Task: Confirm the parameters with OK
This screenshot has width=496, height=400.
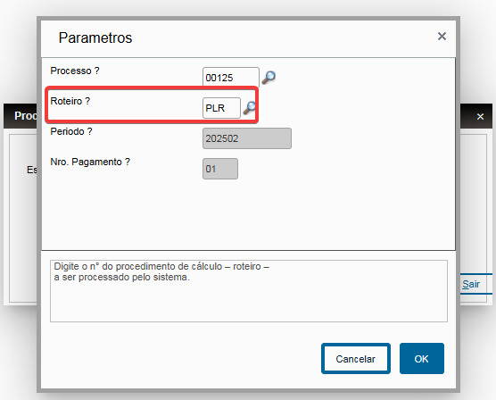Action: [422, 359]
